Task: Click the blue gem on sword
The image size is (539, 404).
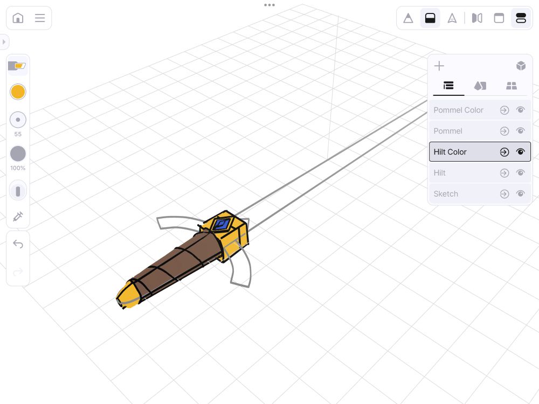Action: pos(221,225)
